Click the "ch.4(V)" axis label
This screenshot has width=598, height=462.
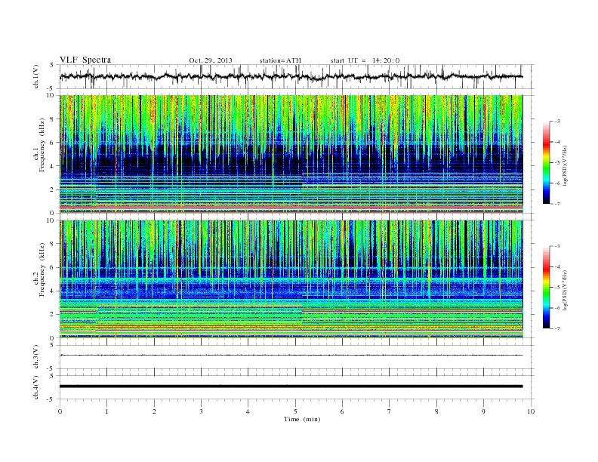point(36,387)
